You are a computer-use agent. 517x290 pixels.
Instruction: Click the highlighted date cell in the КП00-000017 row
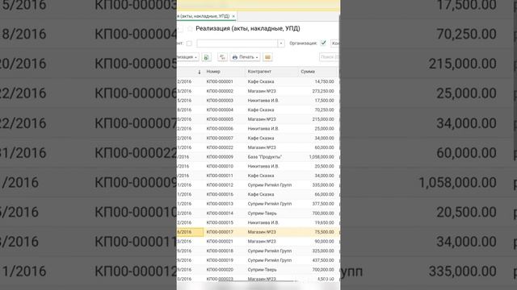[191, 232]
